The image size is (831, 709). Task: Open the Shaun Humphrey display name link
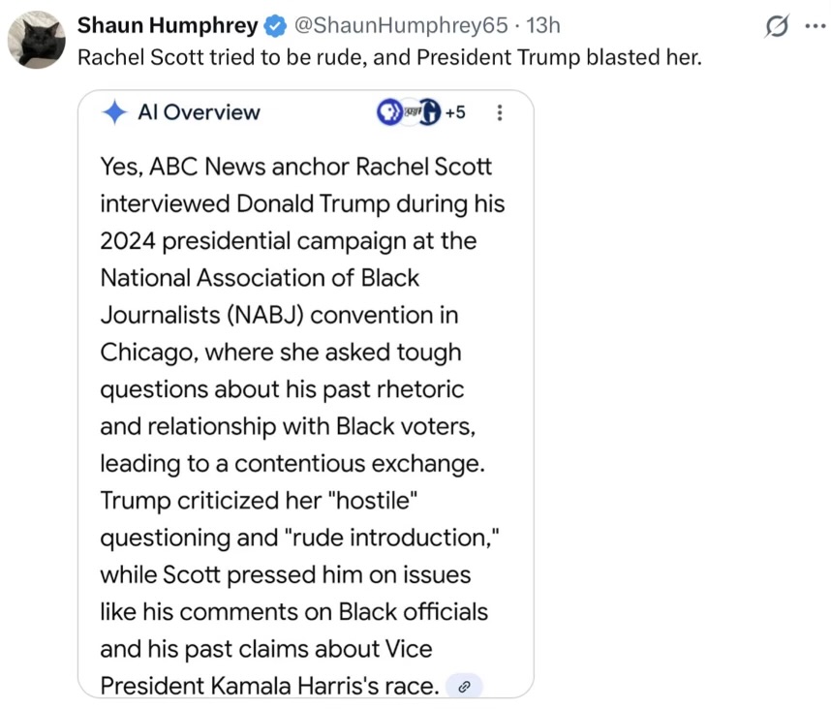(168, 25)
